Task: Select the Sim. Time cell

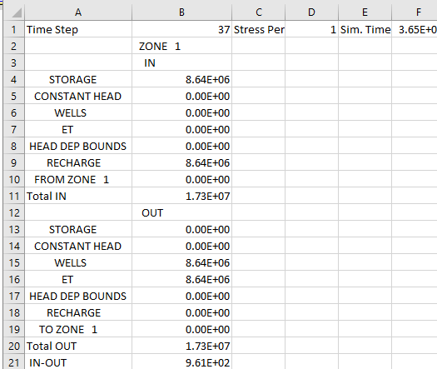Action: tap(365, 29)
